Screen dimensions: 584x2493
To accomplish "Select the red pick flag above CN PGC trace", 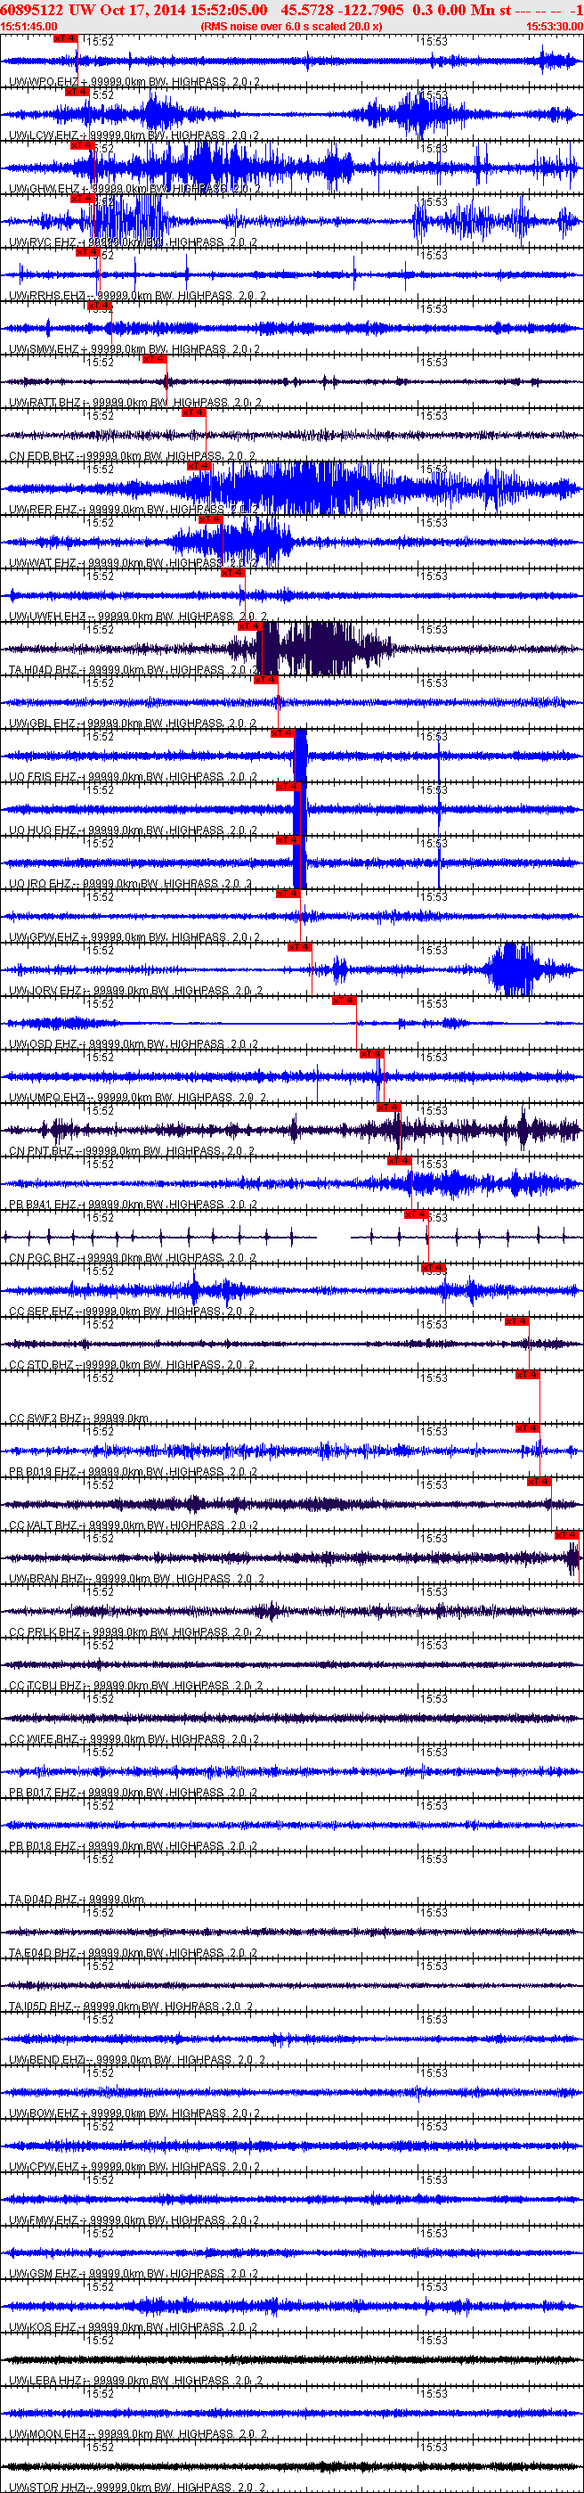I will pos(416,1214).
